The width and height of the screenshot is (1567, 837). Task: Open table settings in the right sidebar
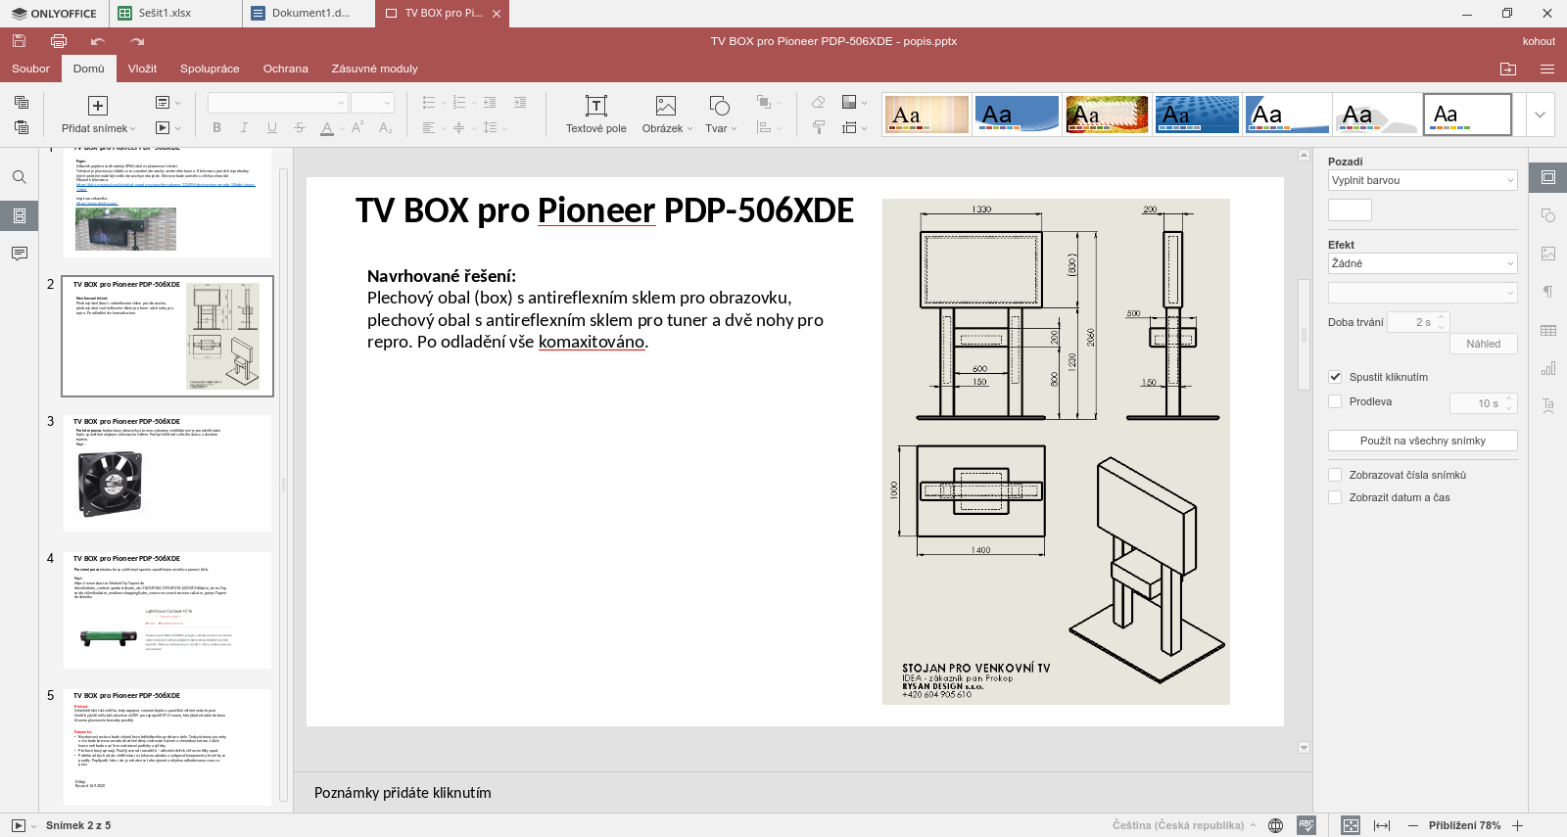(x=1548, y=330)
